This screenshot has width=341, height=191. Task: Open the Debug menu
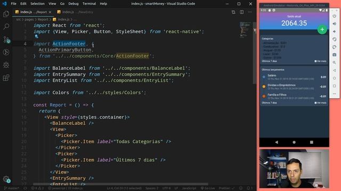click(74, 4)
